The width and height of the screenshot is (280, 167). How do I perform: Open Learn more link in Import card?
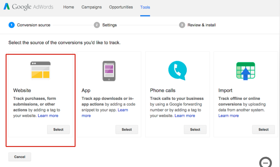pyautogui.click(x=228, y=115)
